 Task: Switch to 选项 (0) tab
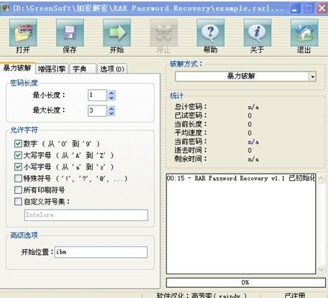pos(112,69)
